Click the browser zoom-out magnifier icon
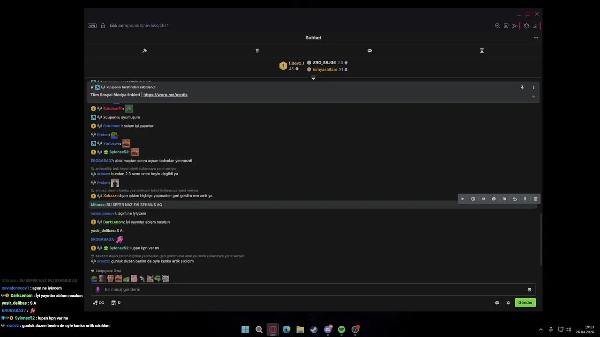Viewport: 600px width, 337px height. (497, 26)
